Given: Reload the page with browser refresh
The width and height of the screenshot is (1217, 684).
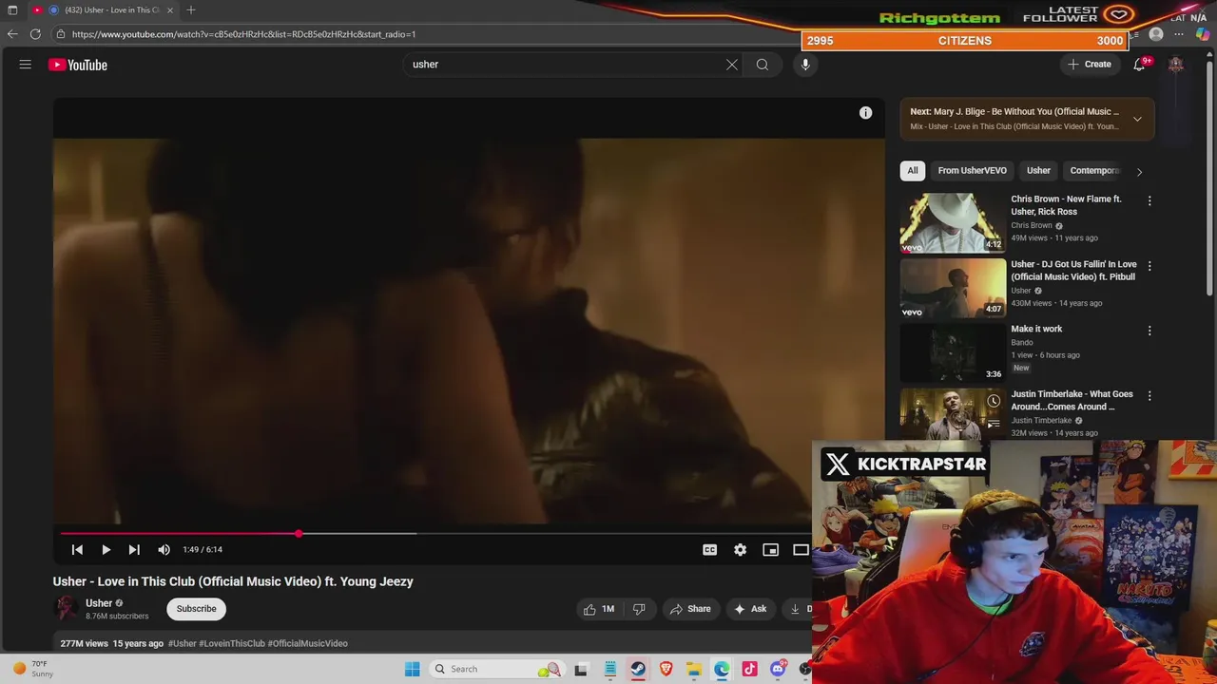Looking at the screenshot, I should click(35, 34).
